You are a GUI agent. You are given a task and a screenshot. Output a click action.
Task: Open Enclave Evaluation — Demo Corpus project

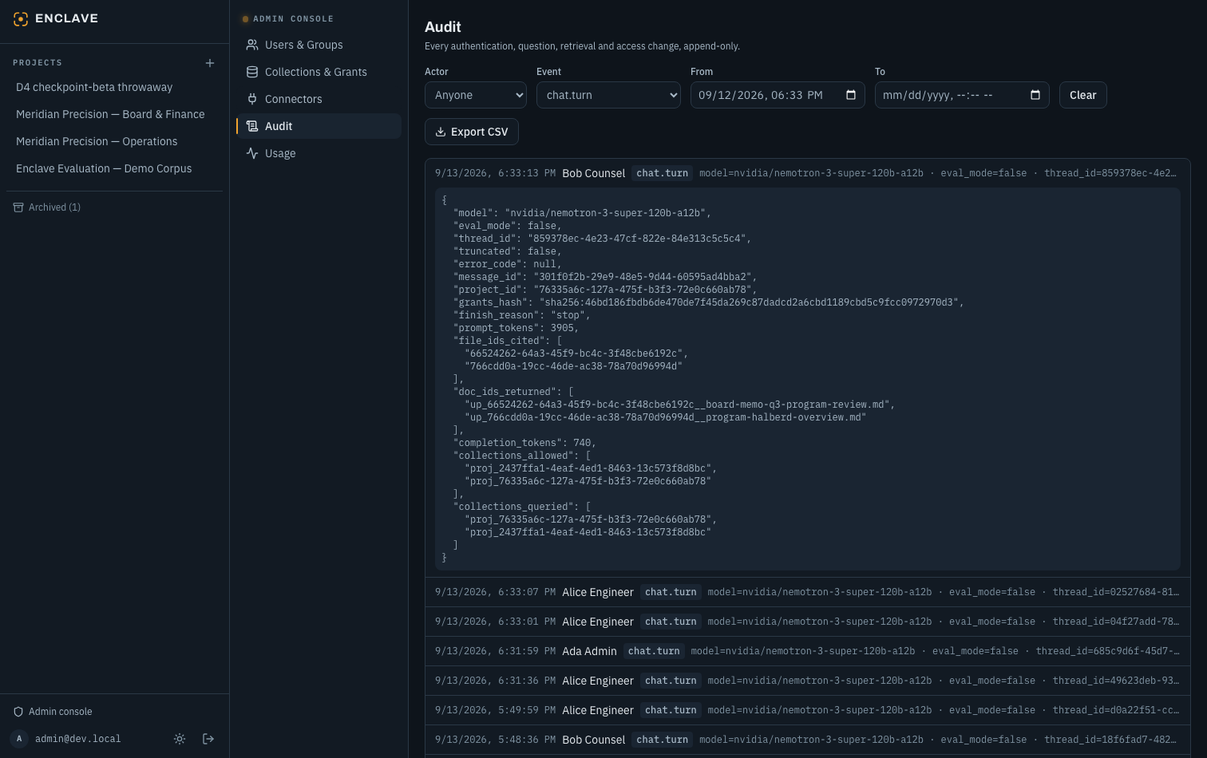point(114,169)
